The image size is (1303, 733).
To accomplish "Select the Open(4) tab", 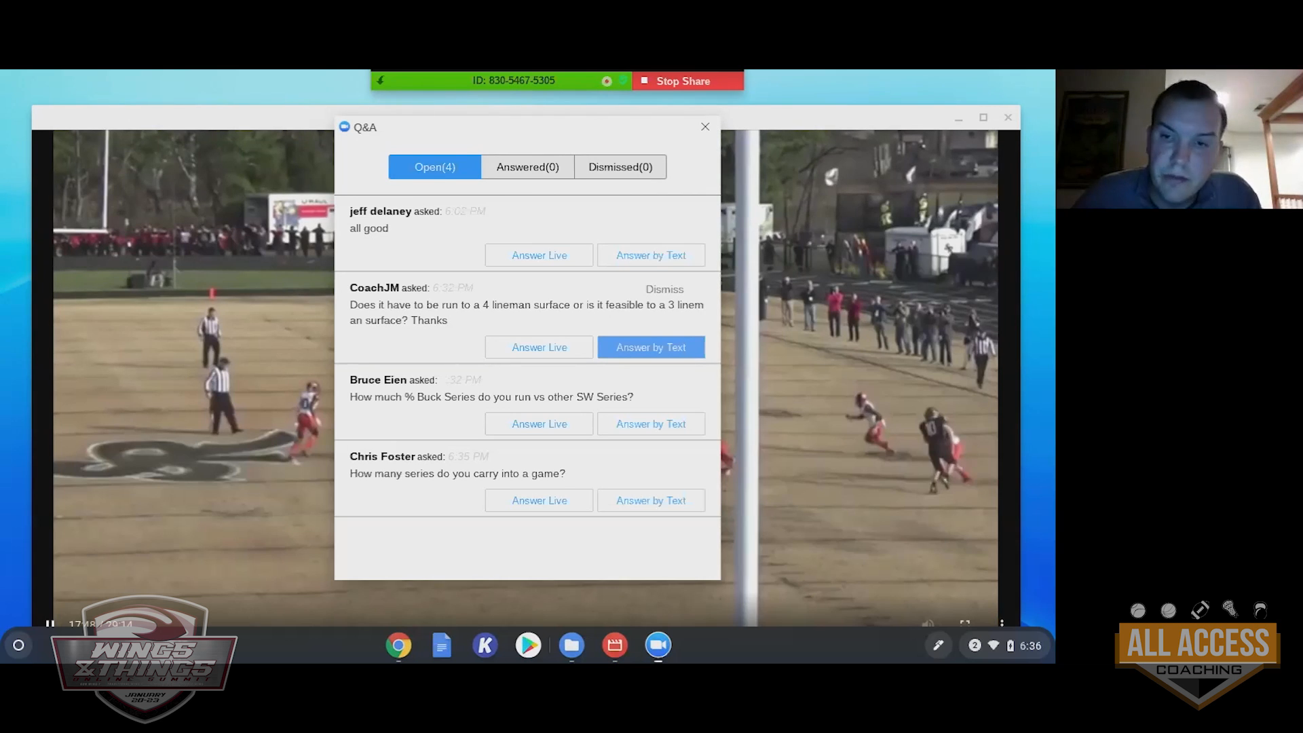I will [x=435, y=167].
